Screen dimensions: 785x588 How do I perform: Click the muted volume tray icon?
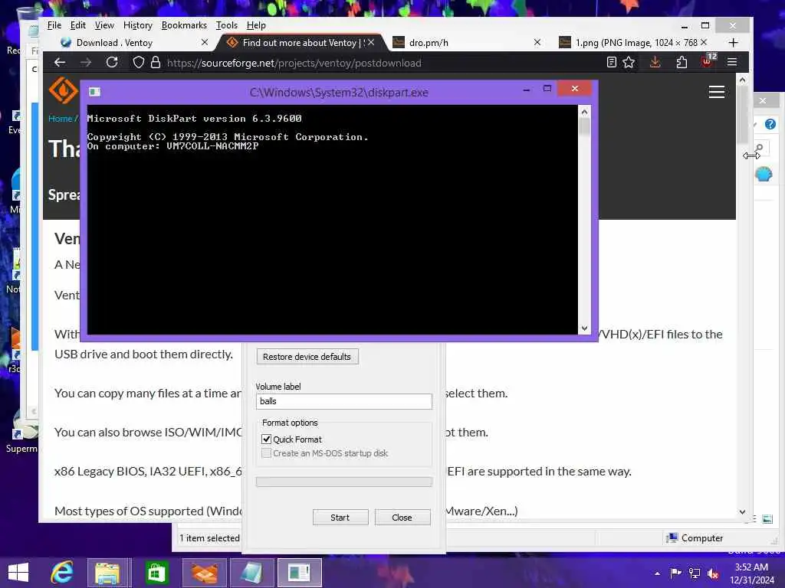point(713,573)
